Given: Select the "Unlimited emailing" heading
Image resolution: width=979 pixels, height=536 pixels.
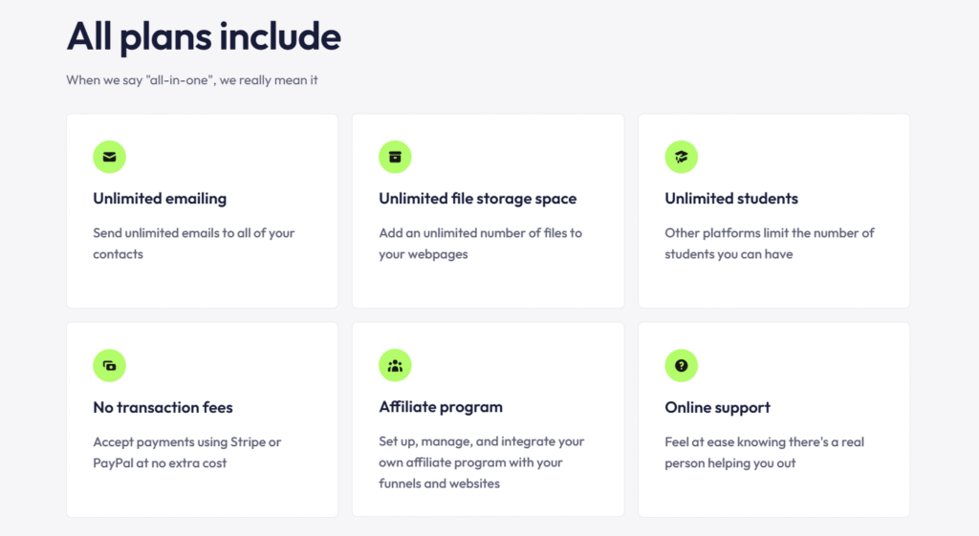Looking at the screenshot, I should click(160, 199).
